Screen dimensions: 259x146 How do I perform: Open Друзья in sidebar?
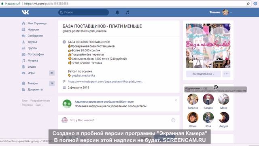pos(32,42)
